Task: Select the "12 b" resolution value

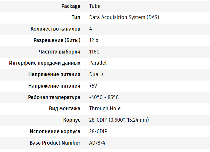Action: point(94,40)
